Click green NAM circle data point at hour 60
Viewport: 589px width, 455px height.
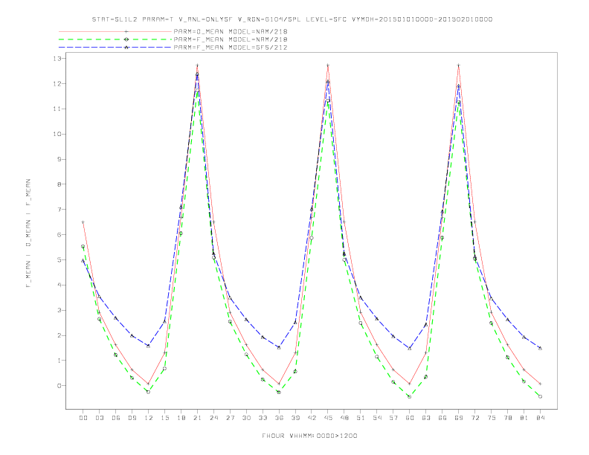410,396
